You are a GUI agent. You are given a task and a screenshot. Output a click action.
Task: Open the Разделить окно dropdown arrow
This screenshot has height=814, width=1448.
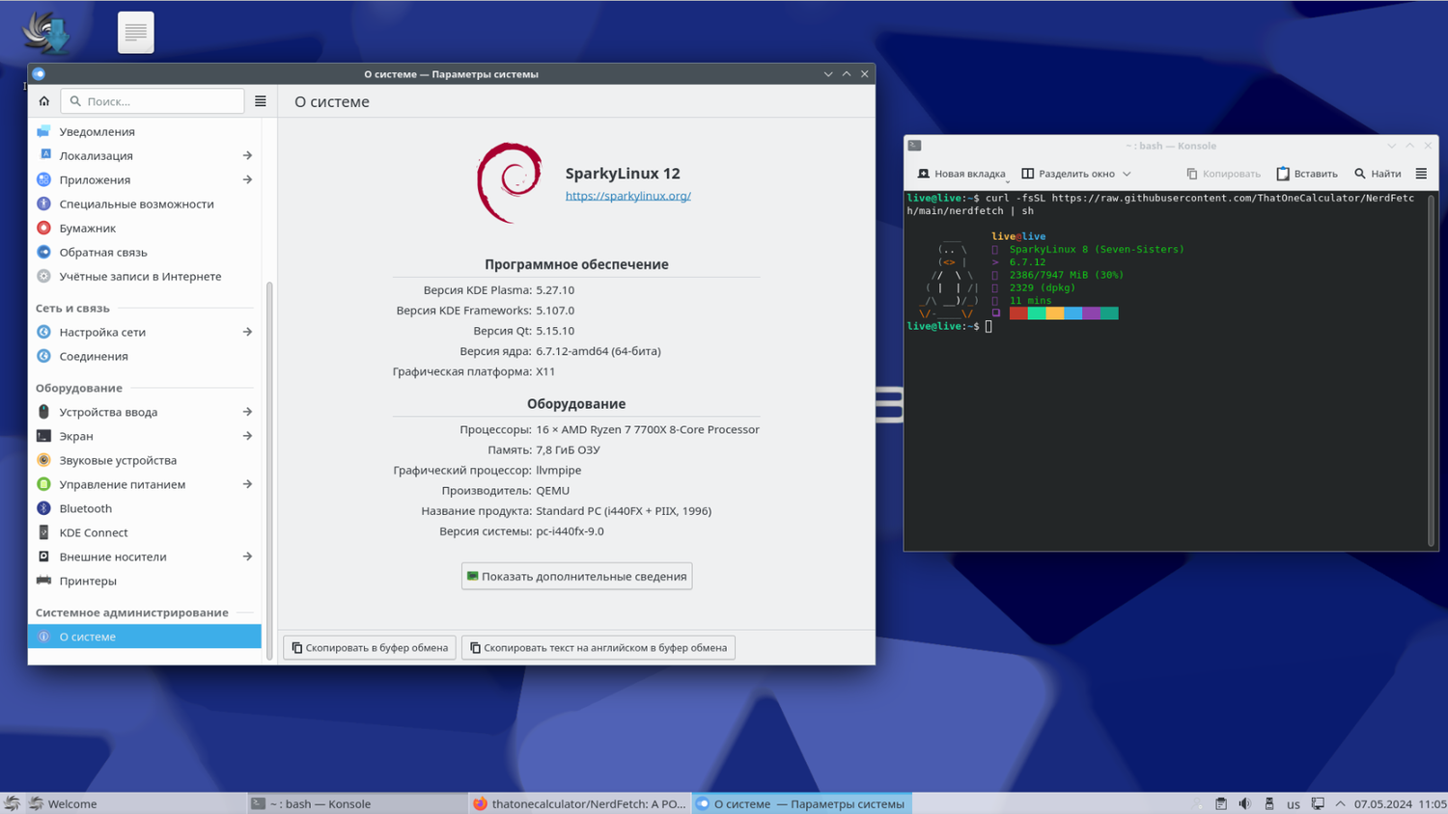1127,174
